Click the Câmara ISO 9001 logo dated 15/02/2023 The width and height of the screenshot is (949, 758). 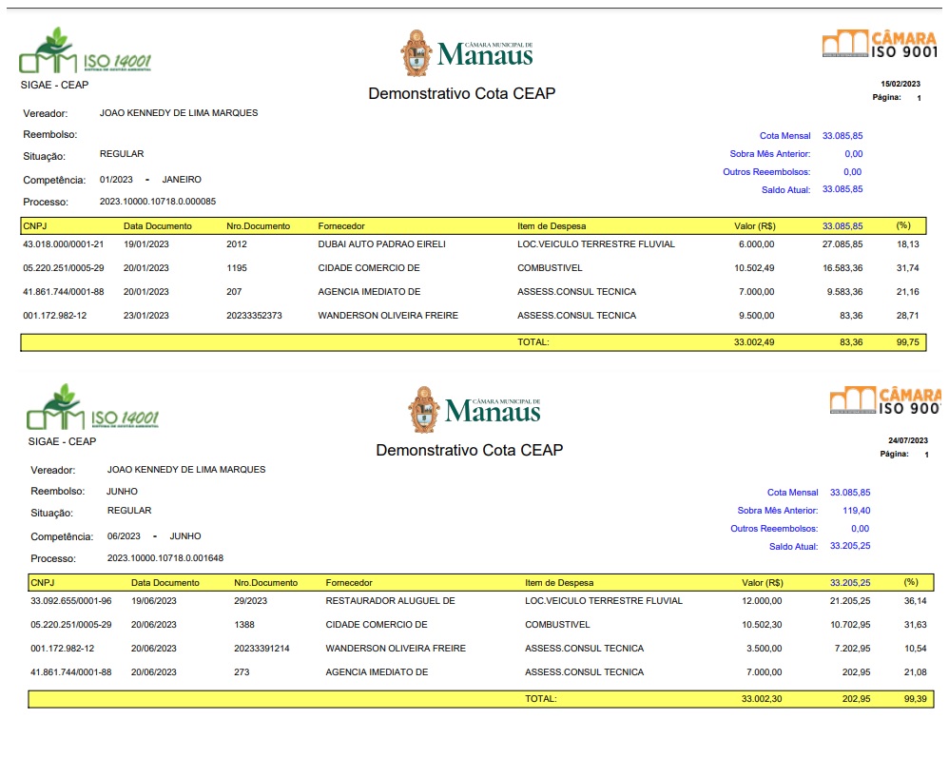(880, 44)
